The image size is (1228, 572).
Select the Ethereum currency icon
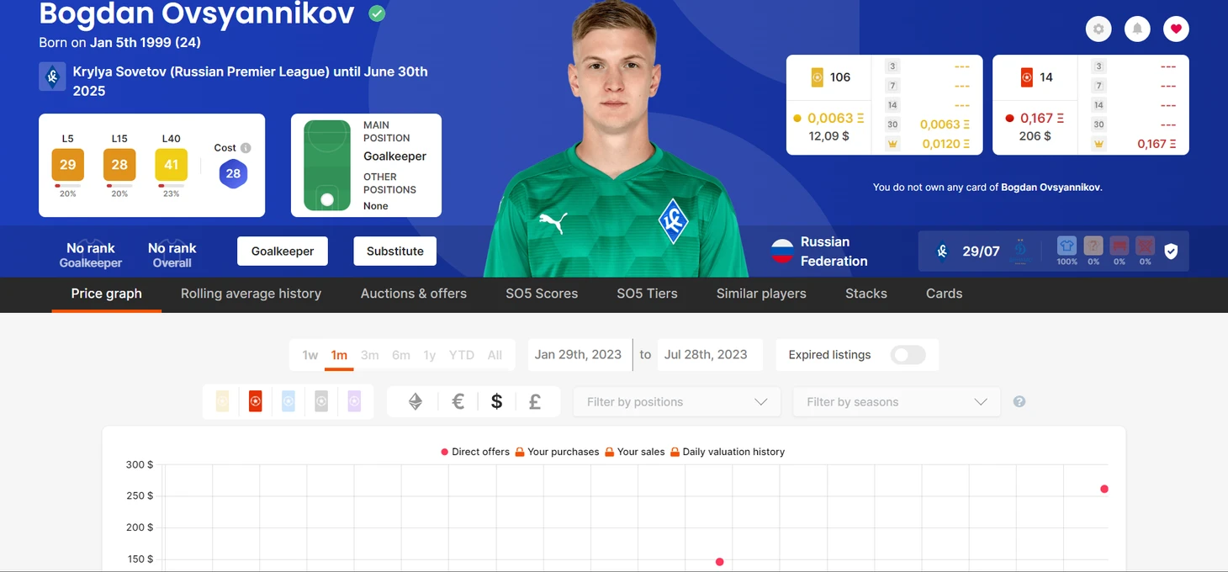click(416, 402)
